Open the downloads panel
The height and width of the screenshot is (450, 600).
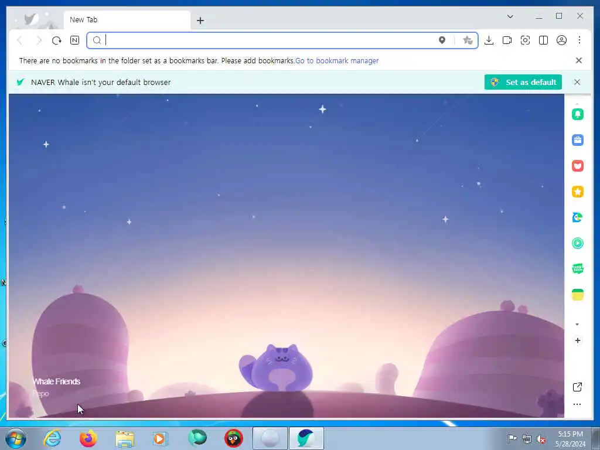(x=489, y=40)
